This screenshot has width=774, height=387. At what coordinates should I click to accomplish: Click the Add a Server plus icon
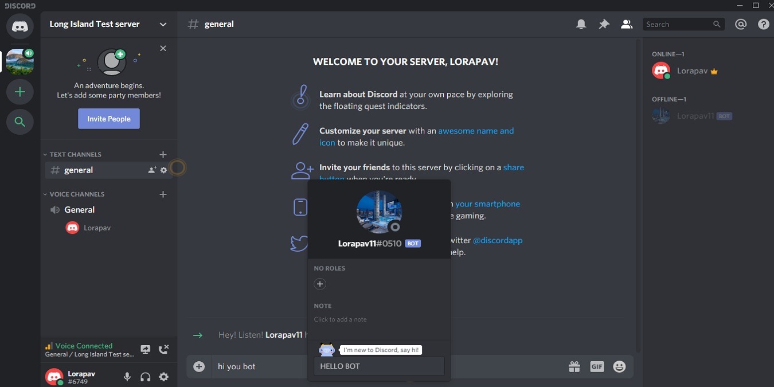click(x=19, y=92)
